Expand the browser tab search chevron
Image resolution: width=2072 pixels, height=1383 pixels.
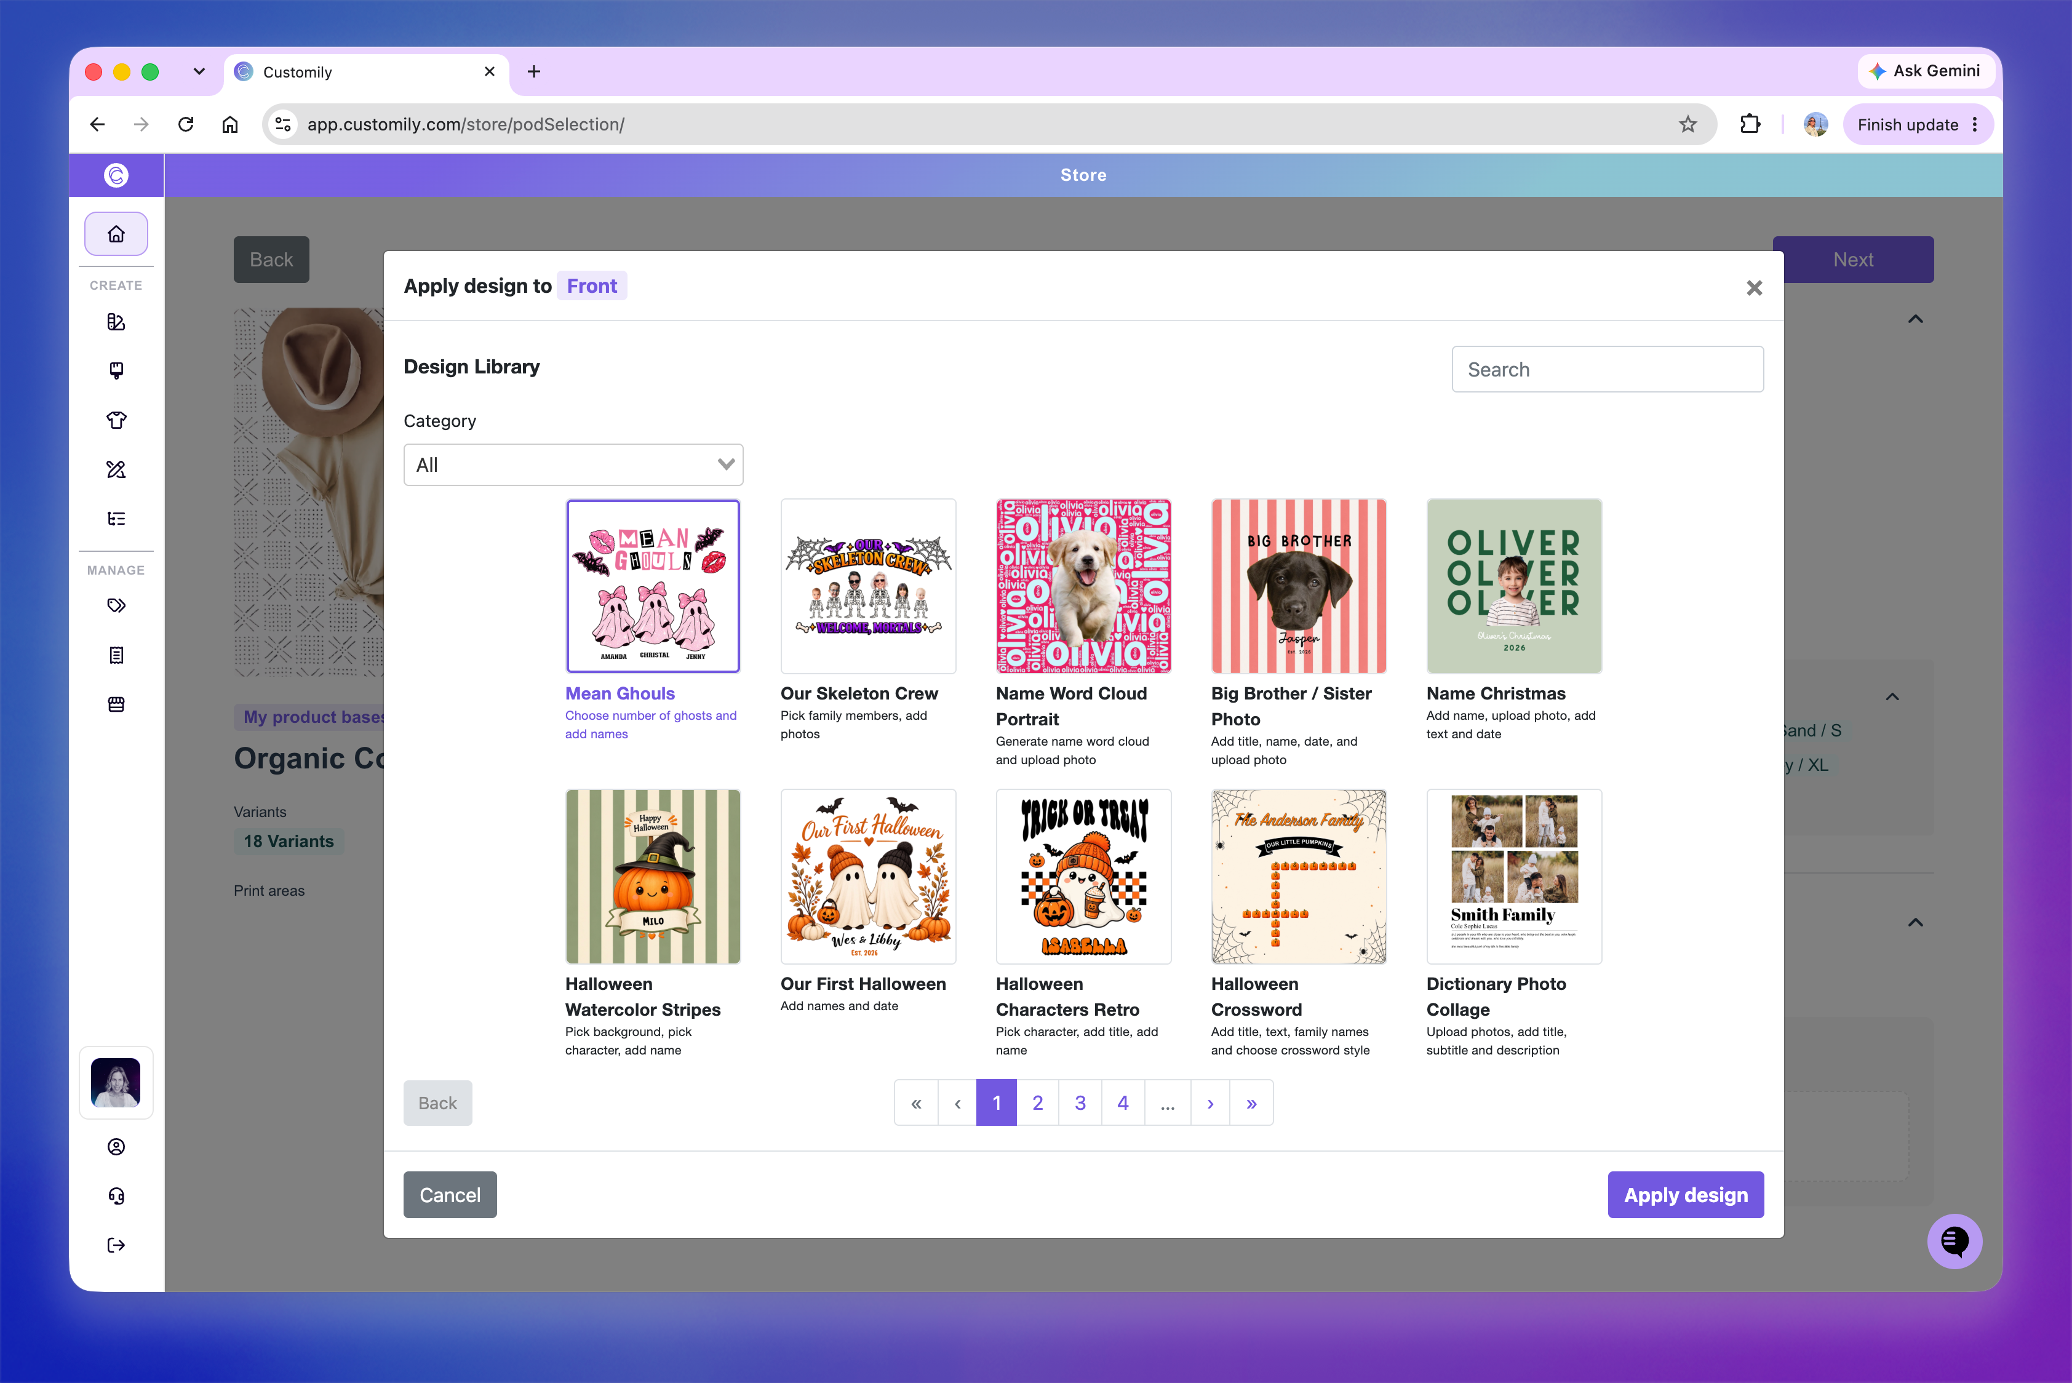click(x=199, y=71)
